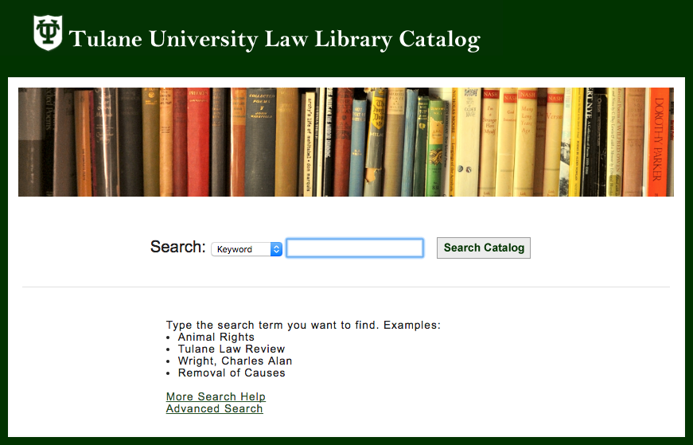Image resolution: width=693 pixels, height=445 pixels.
Task: Select the 'Animal Rights' example text
Action: tap(216, 337)
